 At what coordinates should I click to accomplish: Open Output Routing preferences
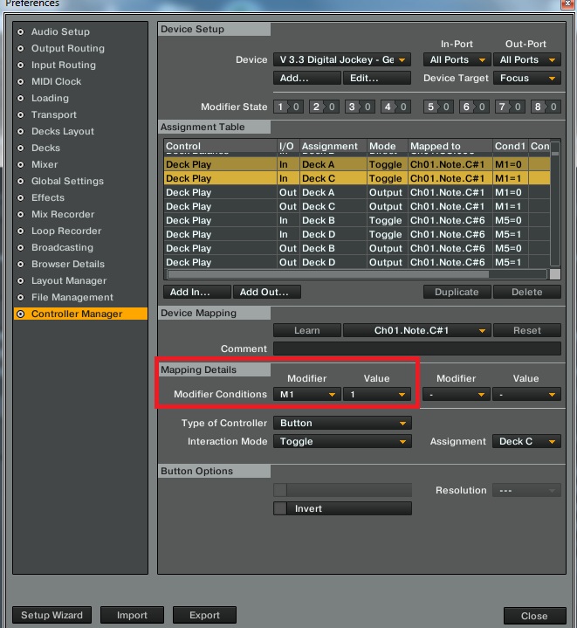[67, 48]
